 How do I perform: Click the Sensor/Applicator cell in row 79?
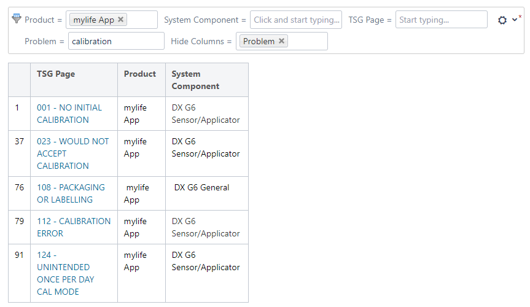[x=206, y=227]
